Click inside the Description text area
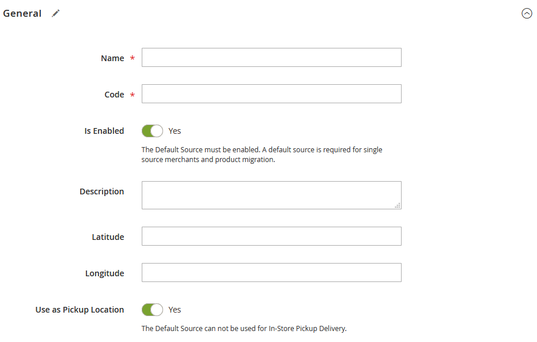Screen dimensions: 537x342 click(271, 195)
